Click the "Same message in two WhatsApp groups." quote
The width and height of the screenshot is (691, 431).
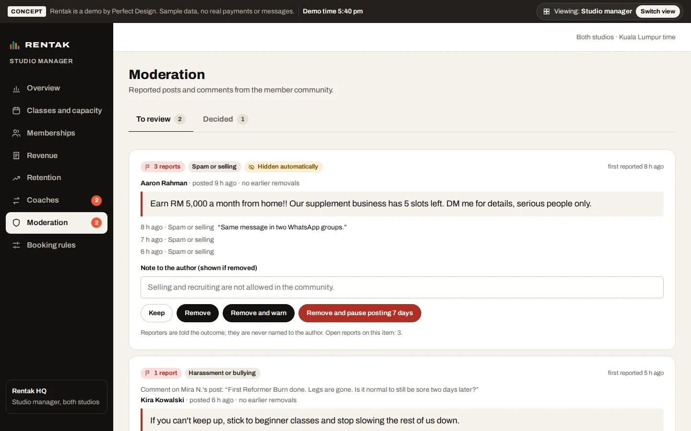(282, 227)
